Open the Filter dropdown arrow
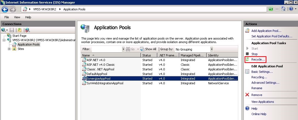The height and width of the screenshot is (120, 298). [x=123, y=49]
